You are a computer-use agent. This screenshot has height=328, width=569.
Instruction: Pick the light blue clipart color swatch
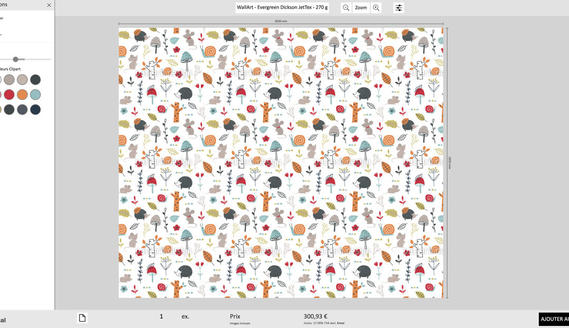[x=35, y=95]
